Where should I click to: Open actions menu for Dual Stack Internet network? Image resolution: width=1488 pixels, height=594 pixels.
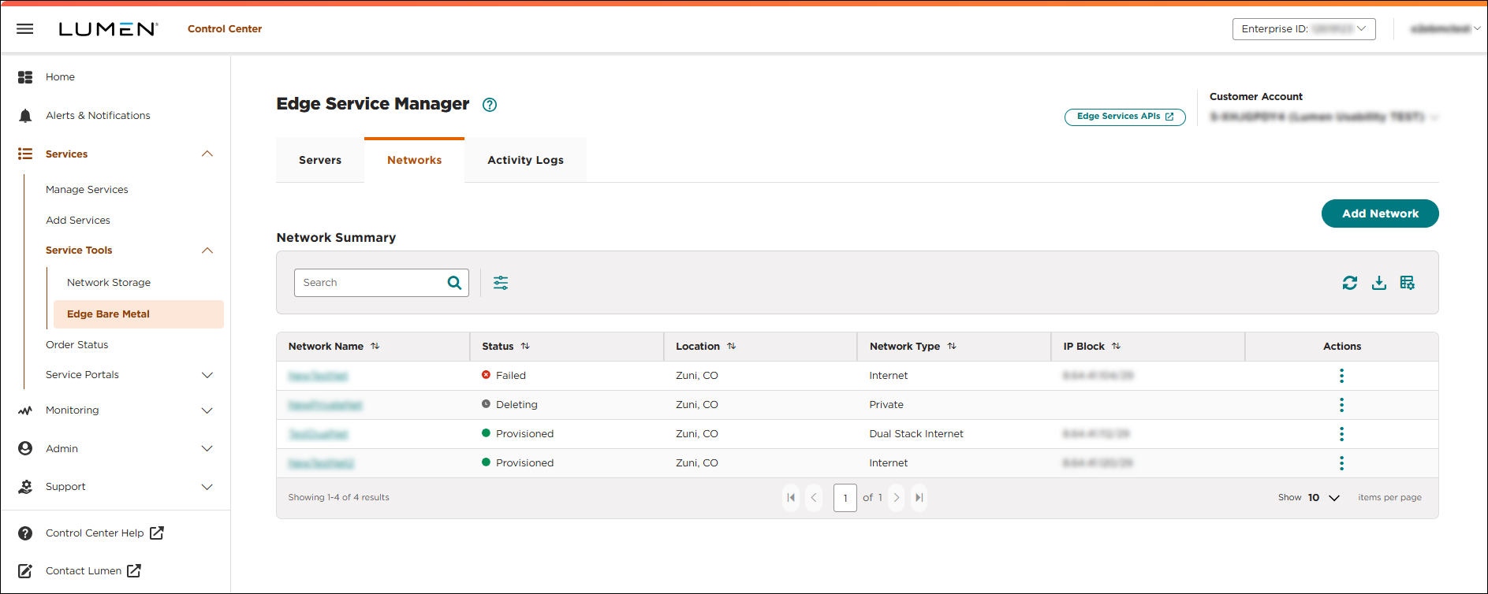click(1341, 434)
